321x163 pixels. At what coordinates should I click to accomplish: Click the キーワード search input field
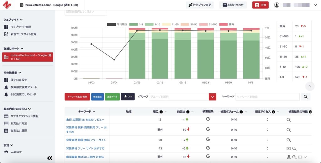[x=267, y=97]
